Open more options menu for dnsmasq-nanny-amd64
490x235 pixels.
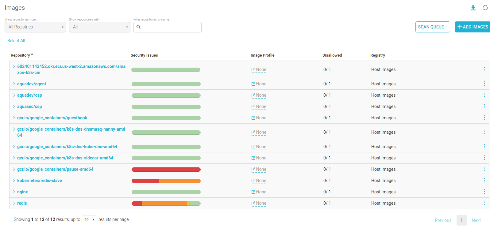[x=484, y=132]
